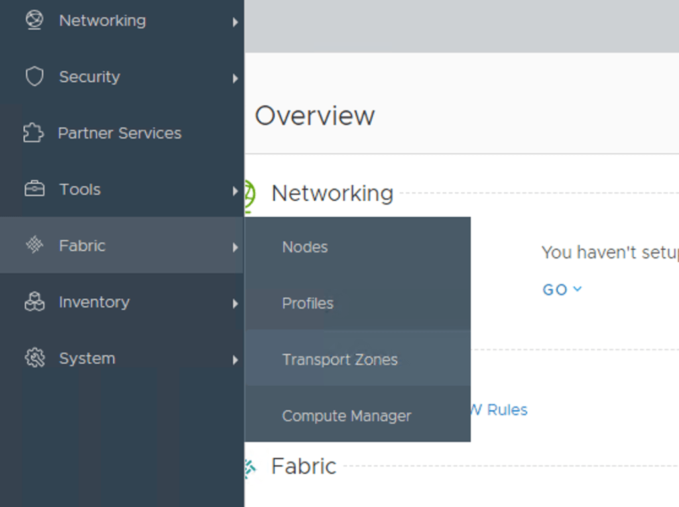The width and height of the screenshot is (679, 507).
Task: Click the green Networking icon in Overview
Action: (249, 194)
